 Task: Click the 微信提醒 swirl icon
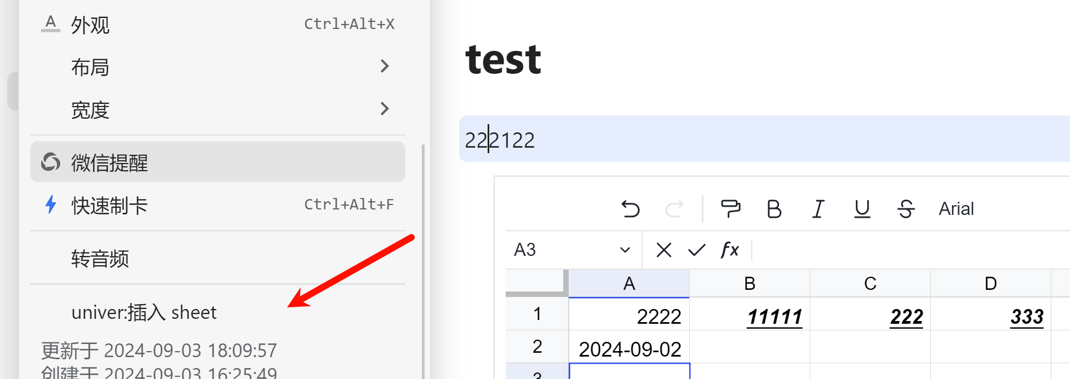(50, 162)
